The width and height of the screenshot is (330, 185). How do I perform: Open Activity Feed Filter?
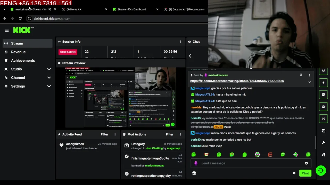coord(104,134)
